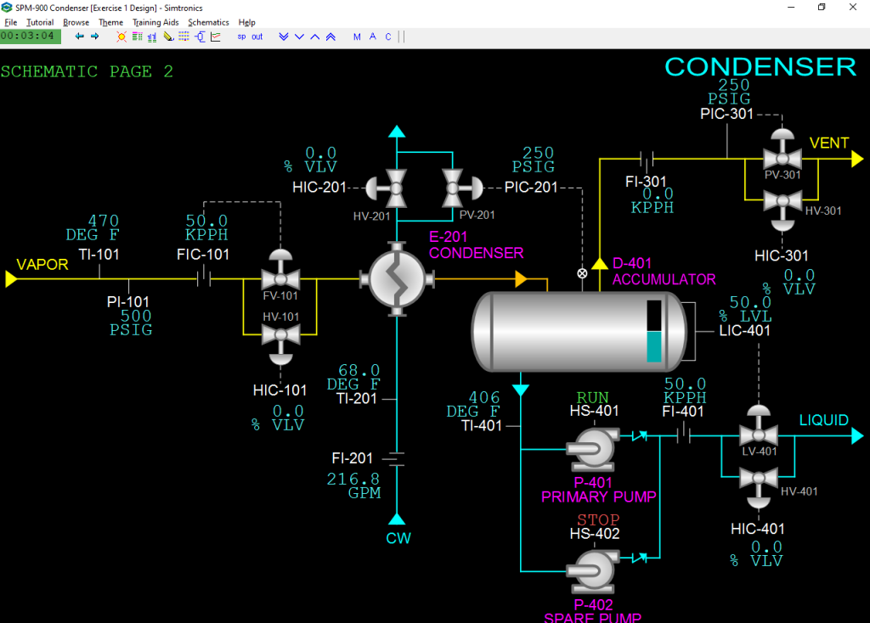Image resolution: width=870 pixels, height=623 pixels.
Task: Select the PIC-301 pressure controller tag
Action: (x=727, y=114)
